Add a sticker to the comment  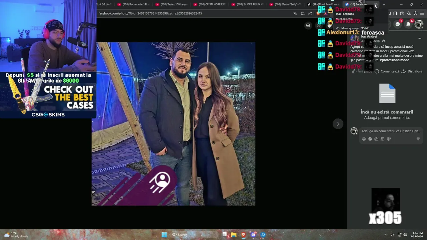[389, 139]
